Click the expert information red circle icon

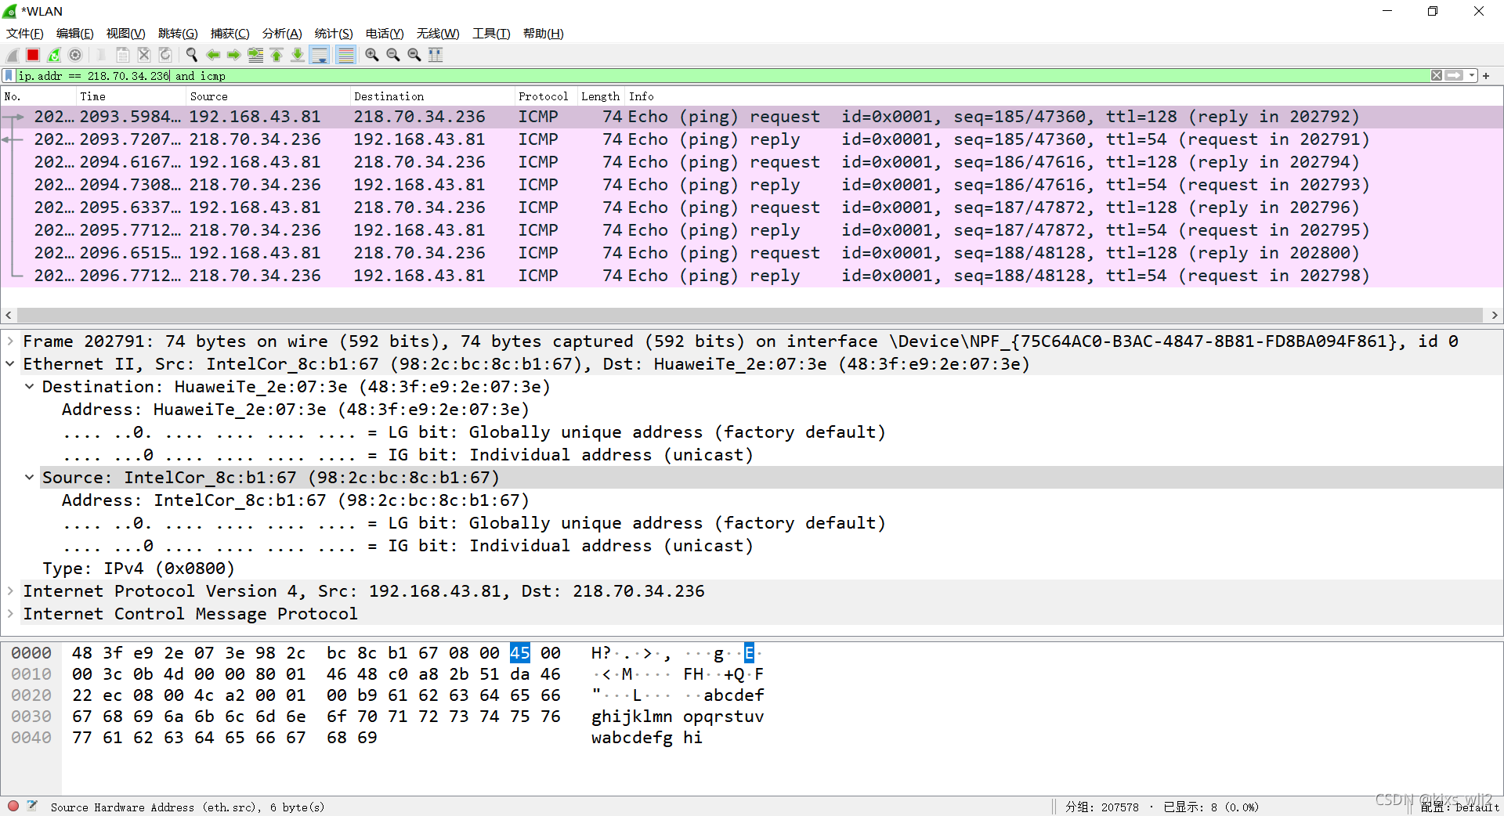click(13, 806)
